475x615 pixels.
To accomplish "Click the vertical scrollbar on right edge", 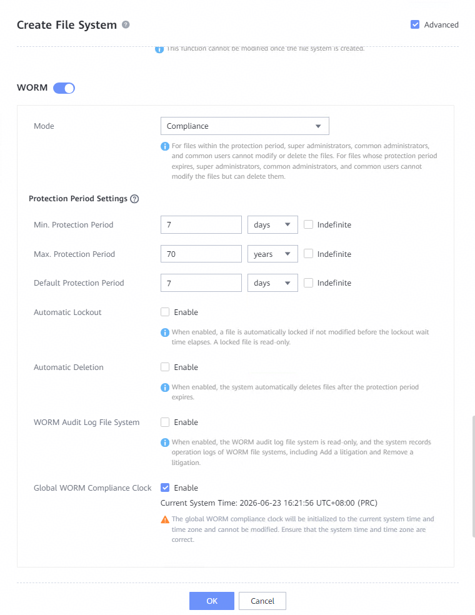I will tap(473, 476).
